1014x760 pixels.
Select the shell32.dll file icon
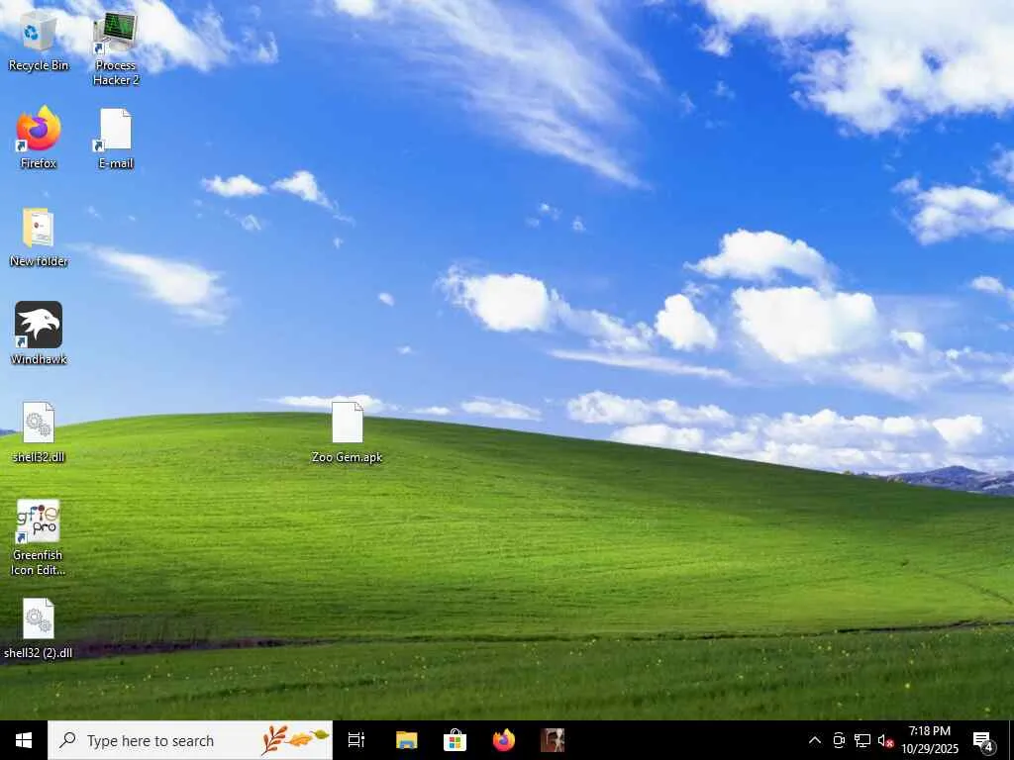click(39, 431)
